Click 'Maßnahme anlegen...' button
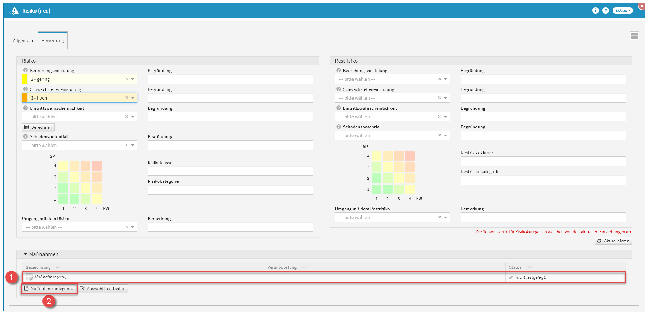The height and width of the screenshot is (314, 648). point(49,289)
